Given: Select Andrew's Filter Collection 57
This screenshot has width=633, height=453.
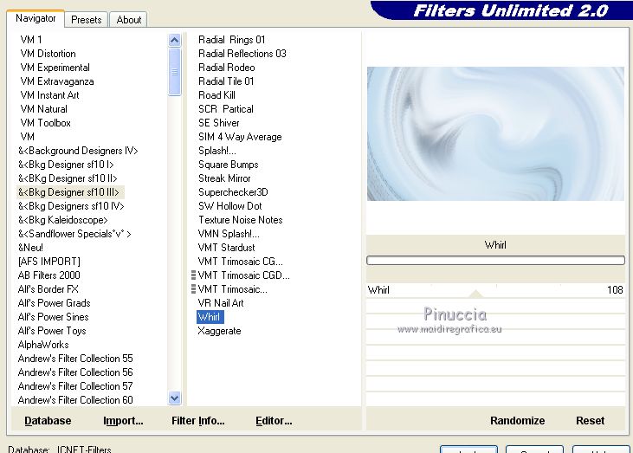Looking at the screenshot, I should (x=75, y=386).
